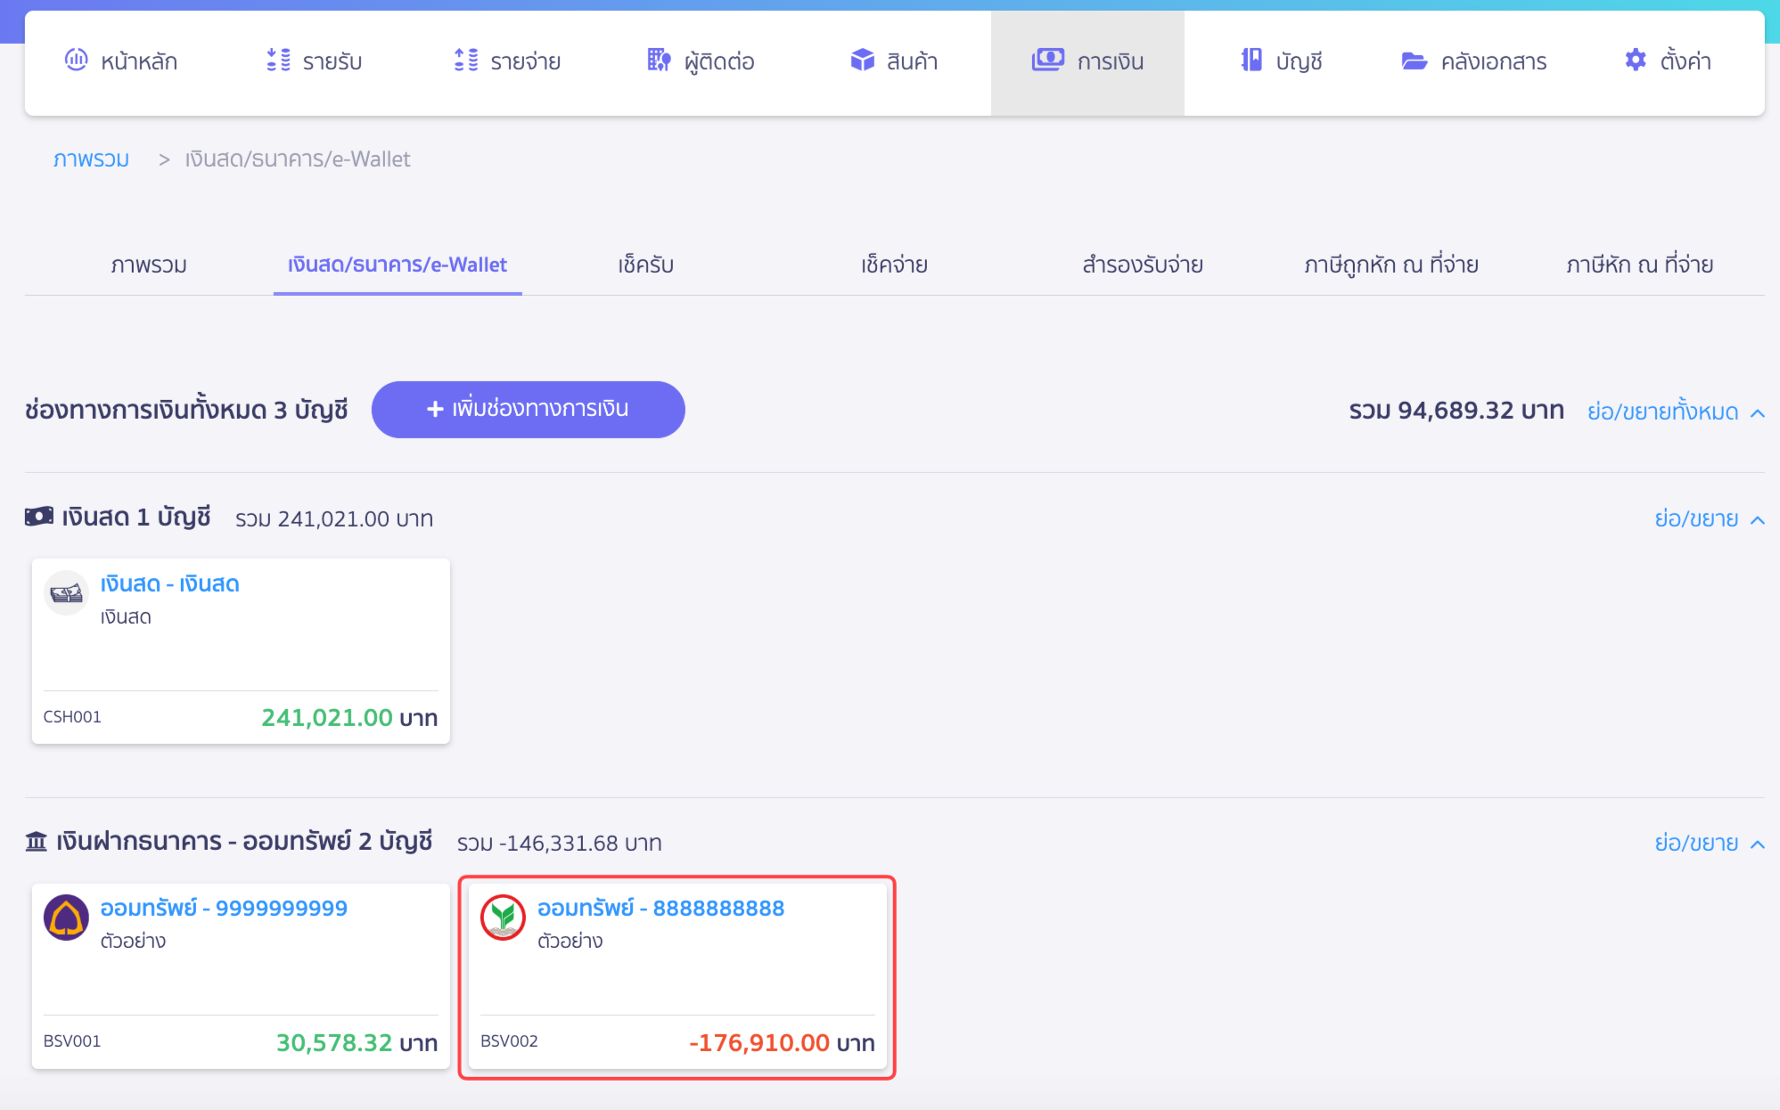The height and width of the screenshot is (1110, 1780).
Task: Open the เงินสด - เงินสด account link
Action: (x=169, y=584)
